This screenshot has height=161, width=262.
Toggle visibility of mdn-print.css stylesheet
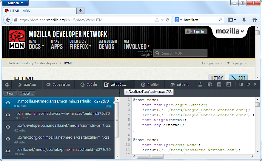(x=8, y=127)
